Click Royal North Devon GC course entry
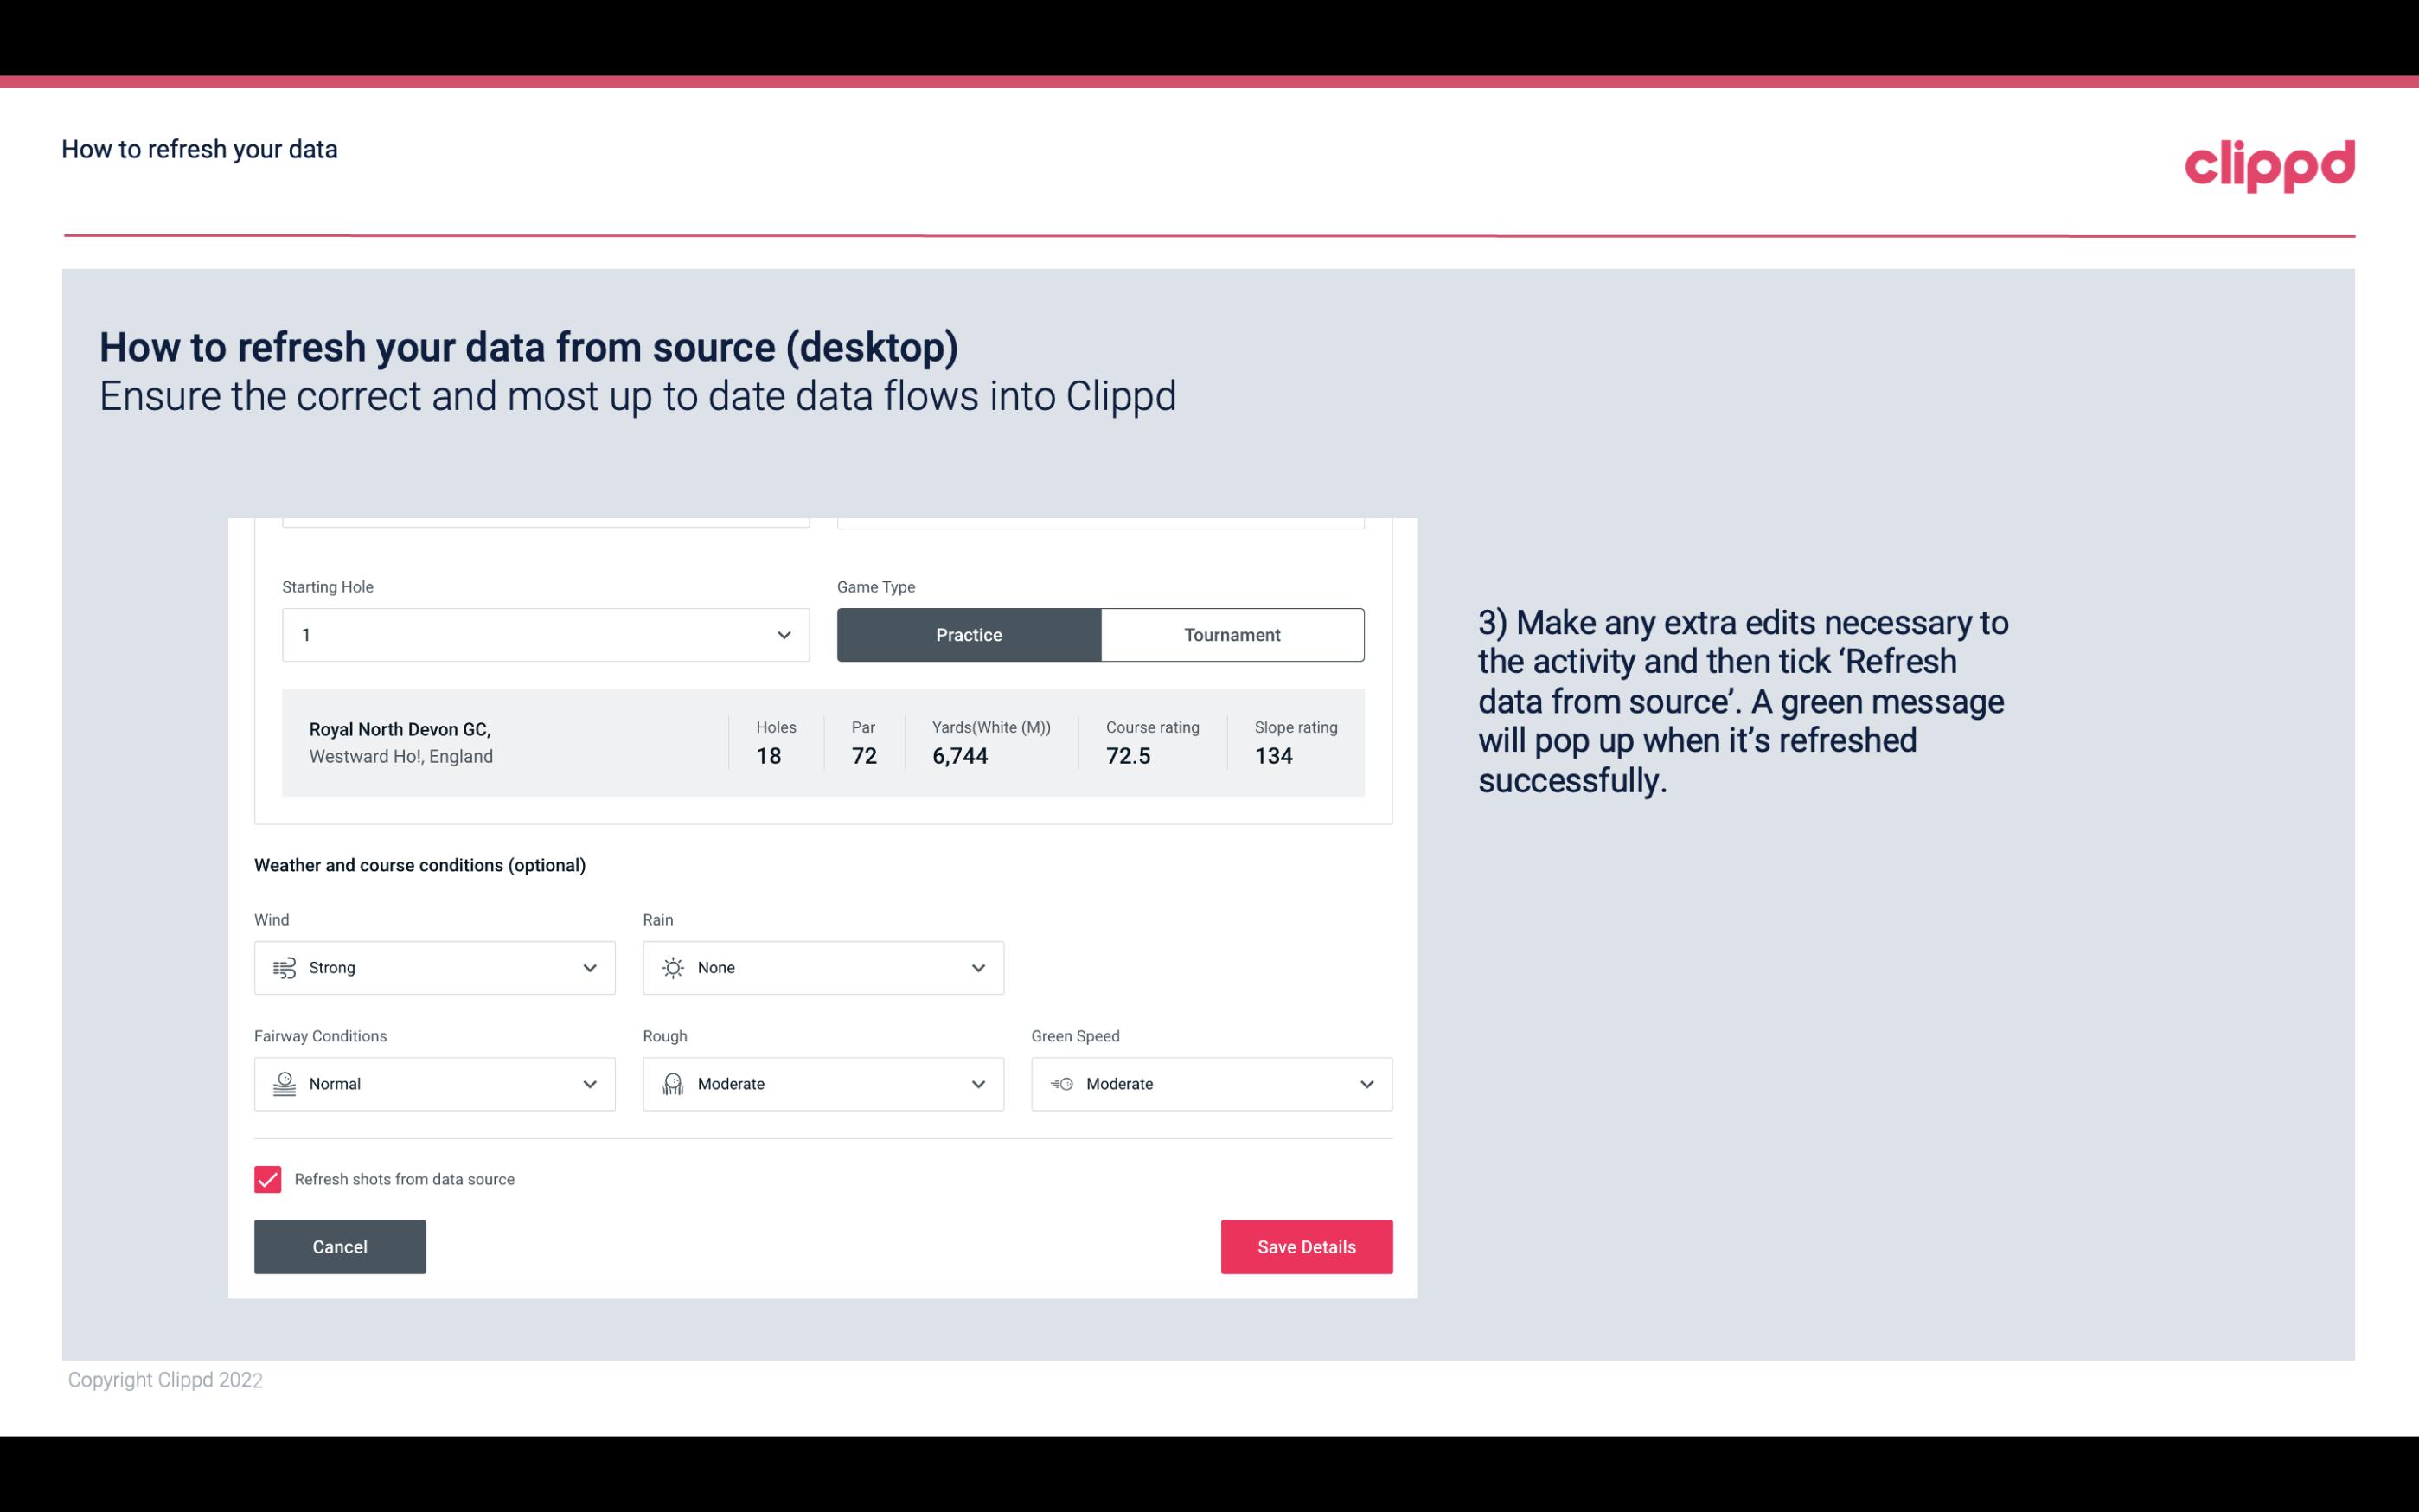The width and height of the screenshot is (2419, 1512). (x=823, y=742)
